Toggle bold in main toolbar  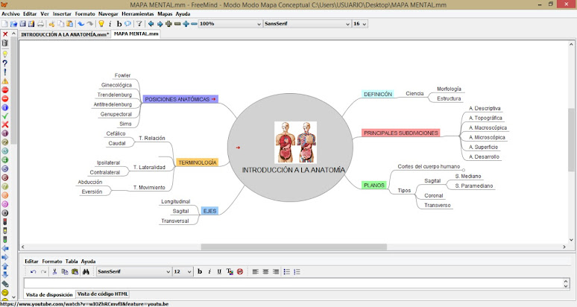(119, 24)
